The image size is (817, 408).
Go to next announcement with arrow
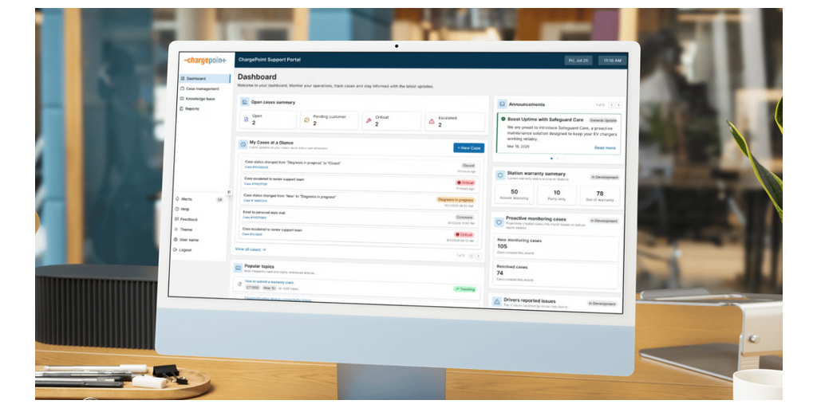618,105
